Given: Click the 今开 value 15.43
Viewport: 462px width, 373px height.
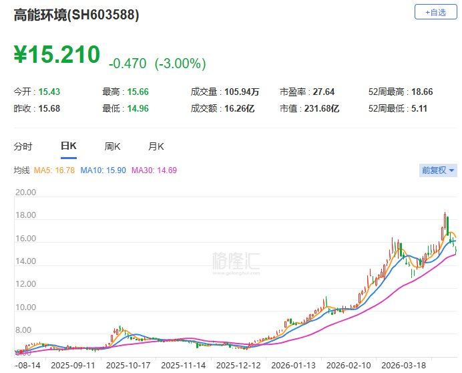Looking at the screenshot, I should (49, 92).
